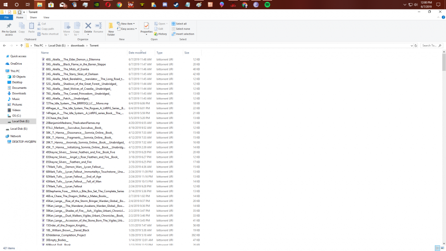Open Desktop in sidebar
Viewport: 446px width, 251px height.
click(x=17, y=82)
